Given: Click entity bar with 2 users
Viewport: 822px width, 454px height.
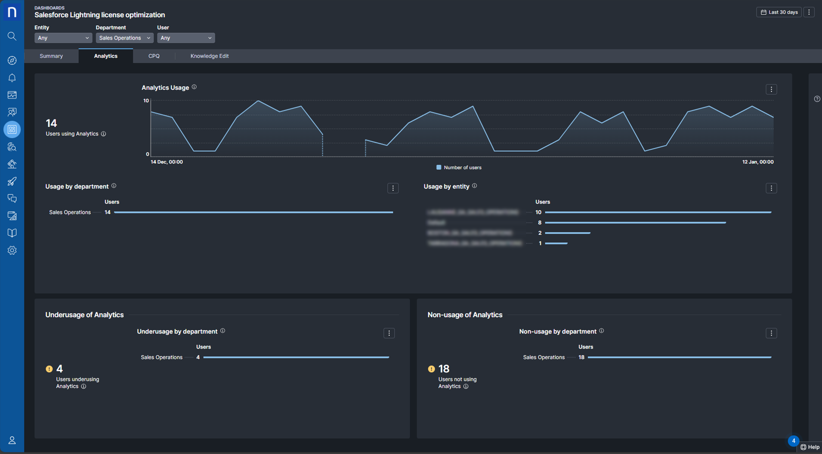Looking at the screenshot, I should 568,233.
